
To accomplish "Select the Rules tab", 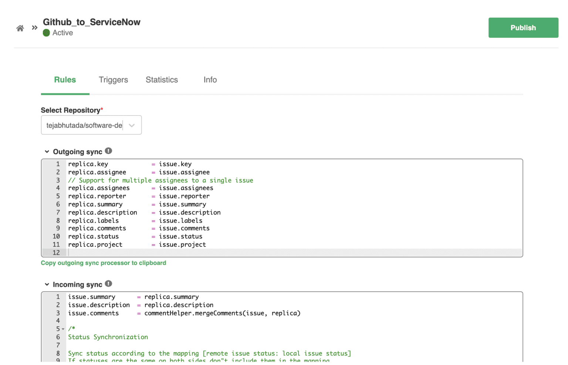I will coord(65,80).
